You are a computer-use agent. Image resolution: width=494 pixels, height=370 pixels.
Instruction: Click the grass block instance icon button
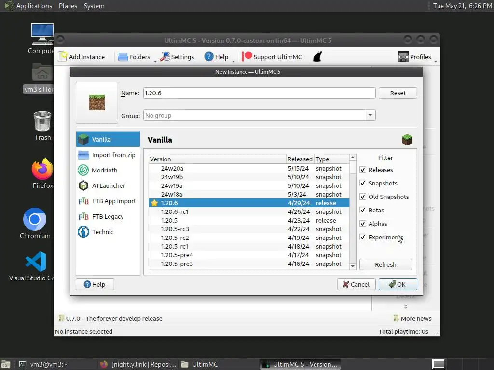pos(96,103)
